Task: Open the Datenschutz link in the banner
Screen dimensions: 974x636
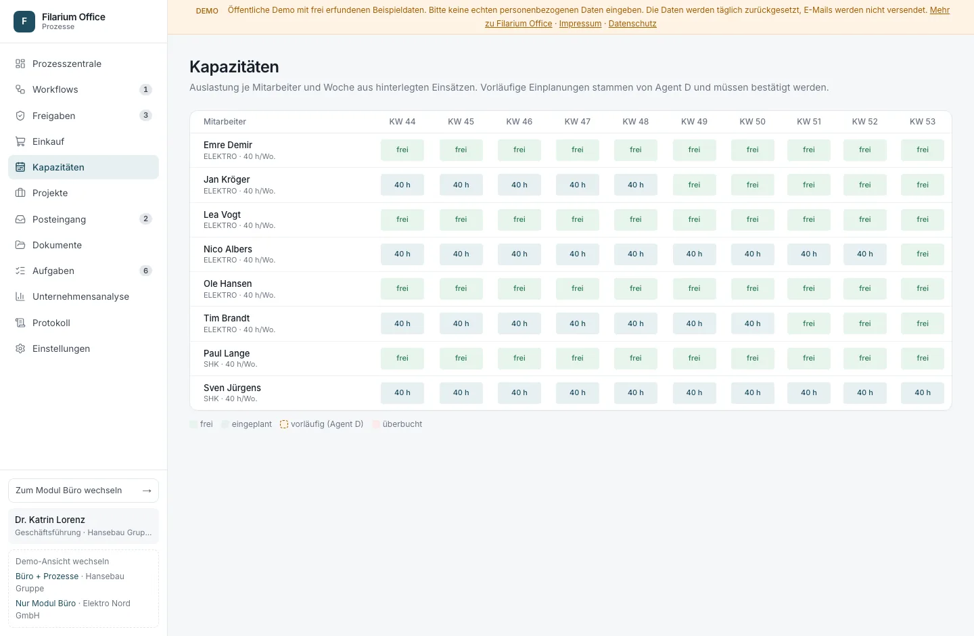Action: [632, 24]
